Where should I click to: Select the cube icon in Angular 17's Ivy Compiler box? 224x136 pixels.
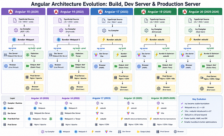[x=104, y=31]
